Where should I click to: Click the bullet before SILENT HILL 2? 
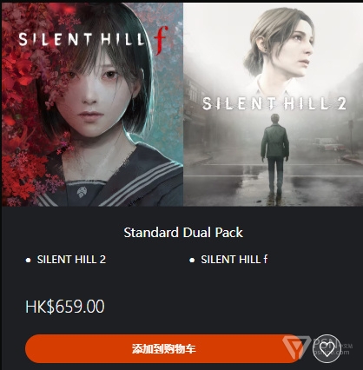tap(28, 260)
